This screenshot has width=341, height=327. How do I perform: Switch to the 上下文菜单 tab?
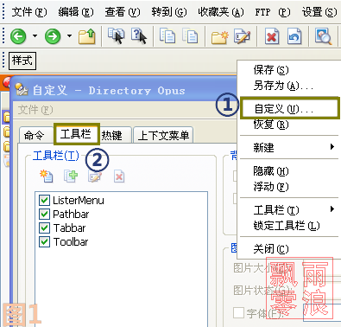[x=163, y=135]
